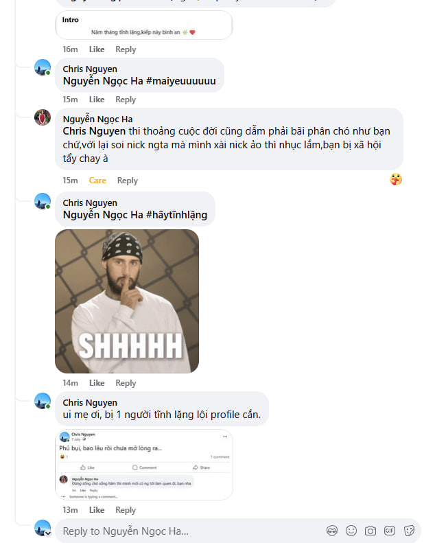Toggle the Care reaction on Nguyễn Ngọc Ha's comment
Viewport: 424px width, 543px height.
click(x=97, y=181)
